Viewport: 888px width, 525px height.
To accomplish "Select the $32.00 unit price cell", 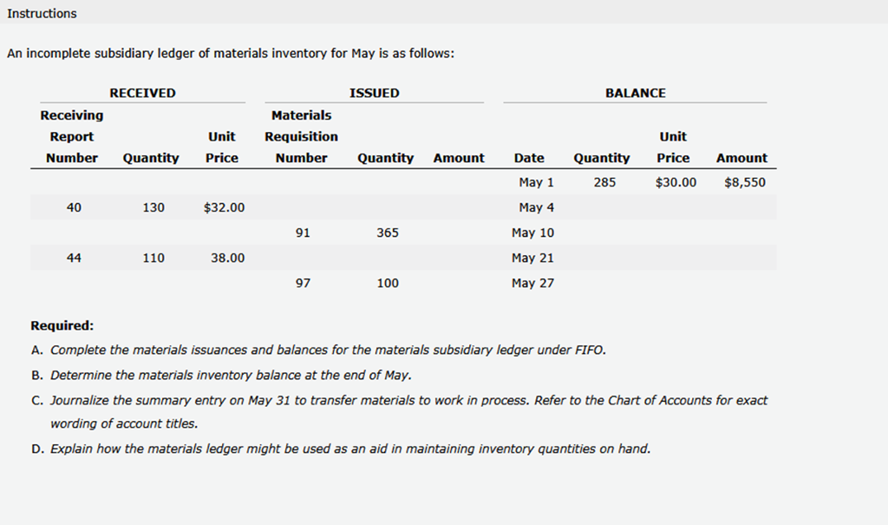I will (224, 207).
